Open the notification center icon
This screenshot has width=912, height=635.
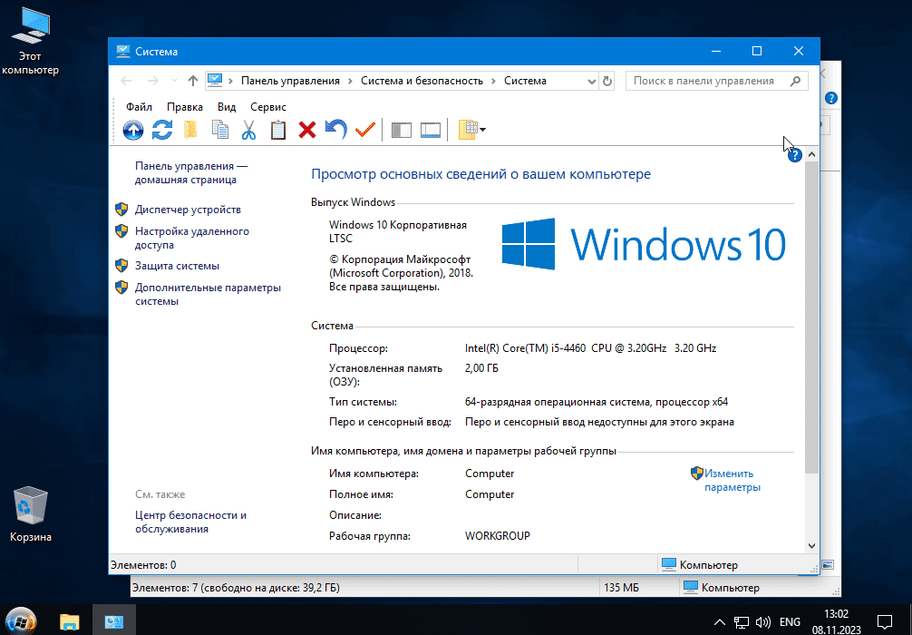[x=884, y=621]
